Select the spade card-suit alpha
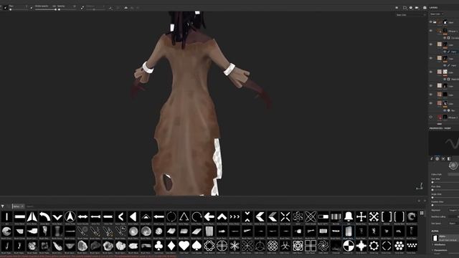Viewport: 459px width, 258px height. click(197, 246)
